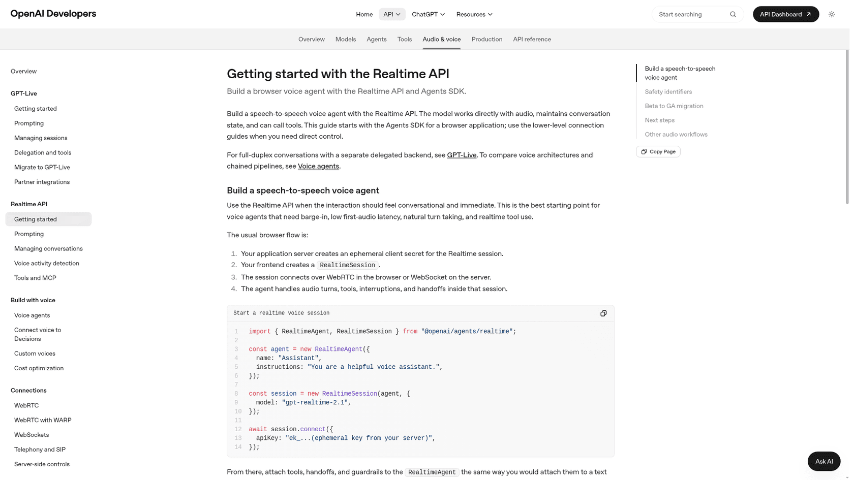Open the ChatGPT dropdown menu
The width and height of the screenshot is (854, 480).
pos(429,14)
